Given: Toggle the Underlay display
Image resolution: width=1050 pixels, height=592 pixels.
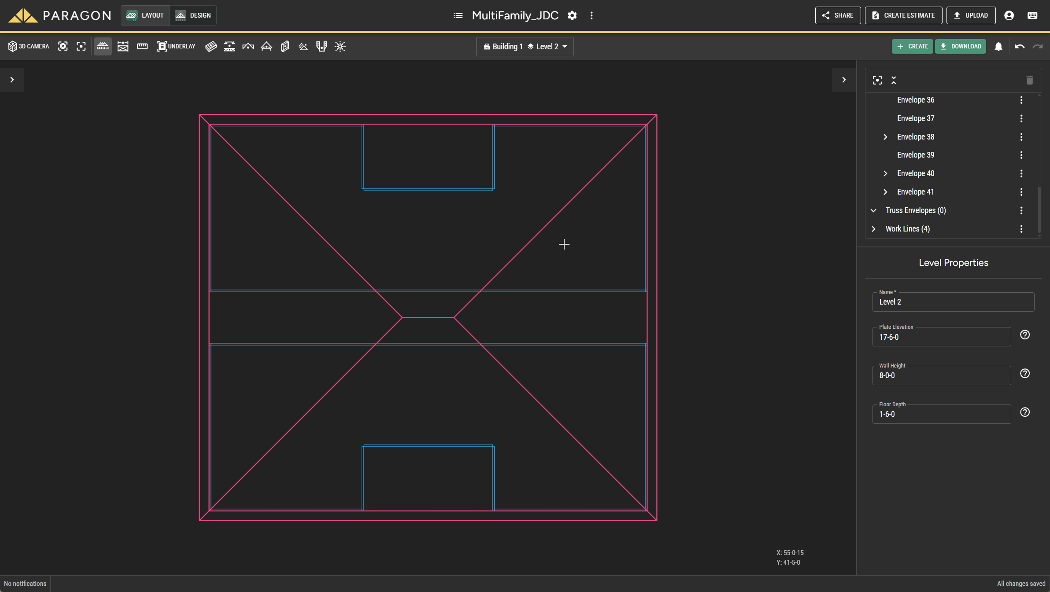Looking at the screenshot, I should coord(176,46).
